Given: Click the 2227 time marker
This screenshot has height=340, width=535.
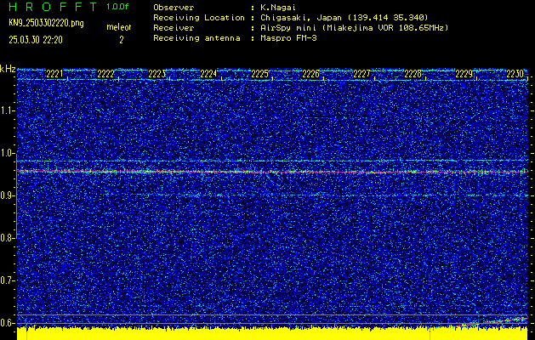Looking at the screenshot, I should (361, 74).
